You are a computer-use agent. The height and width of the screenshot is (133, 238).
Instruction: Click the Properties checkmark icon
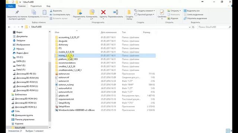[x=162, y=12]
